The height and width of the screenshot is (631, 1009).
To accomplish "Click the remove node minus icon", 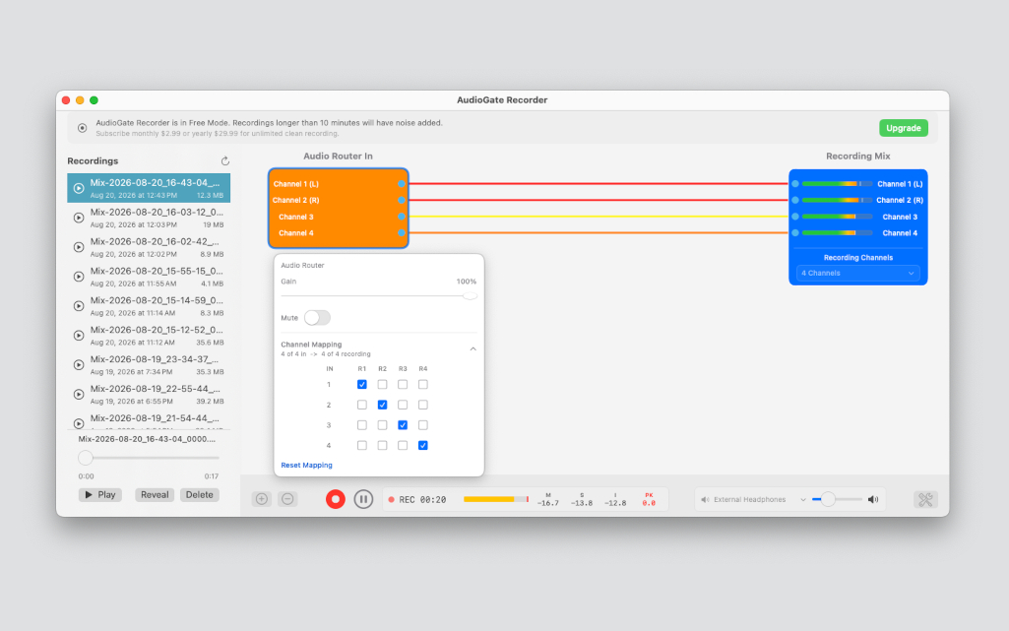I will pyautogui.click(x=287, y=499).
